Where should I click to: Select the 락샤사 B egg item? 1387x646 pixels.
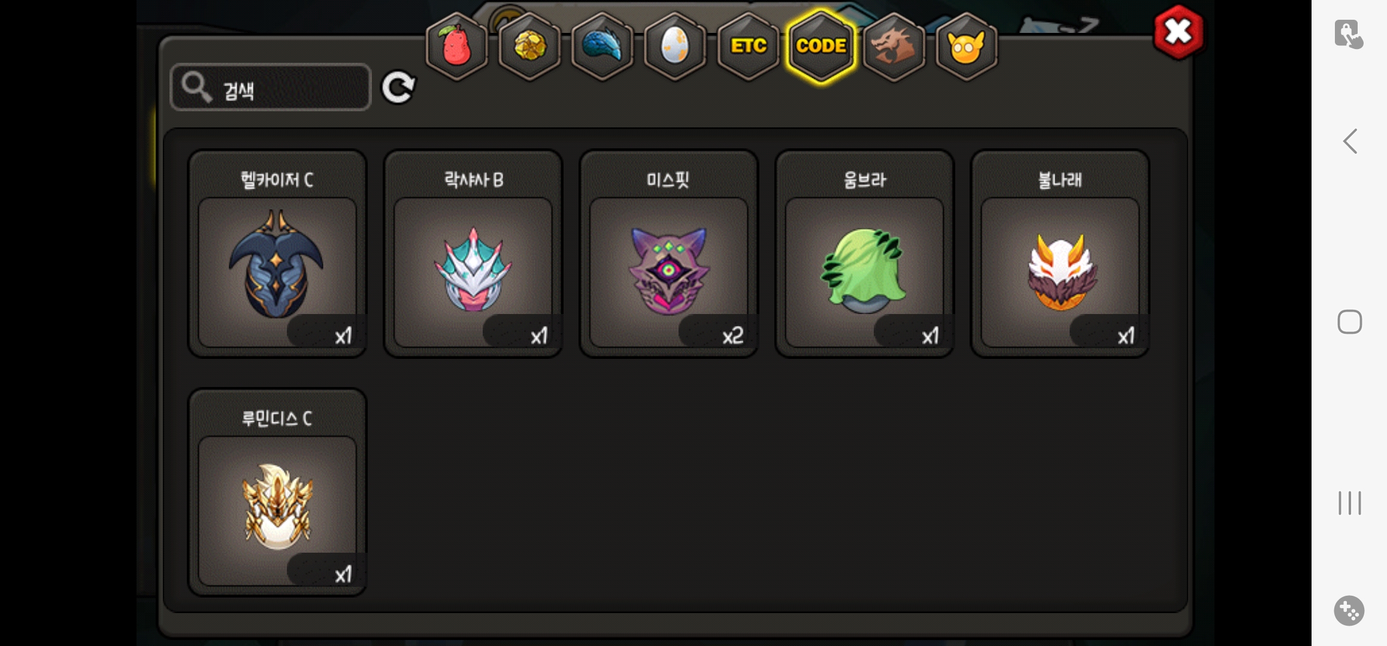pos(473,254)
